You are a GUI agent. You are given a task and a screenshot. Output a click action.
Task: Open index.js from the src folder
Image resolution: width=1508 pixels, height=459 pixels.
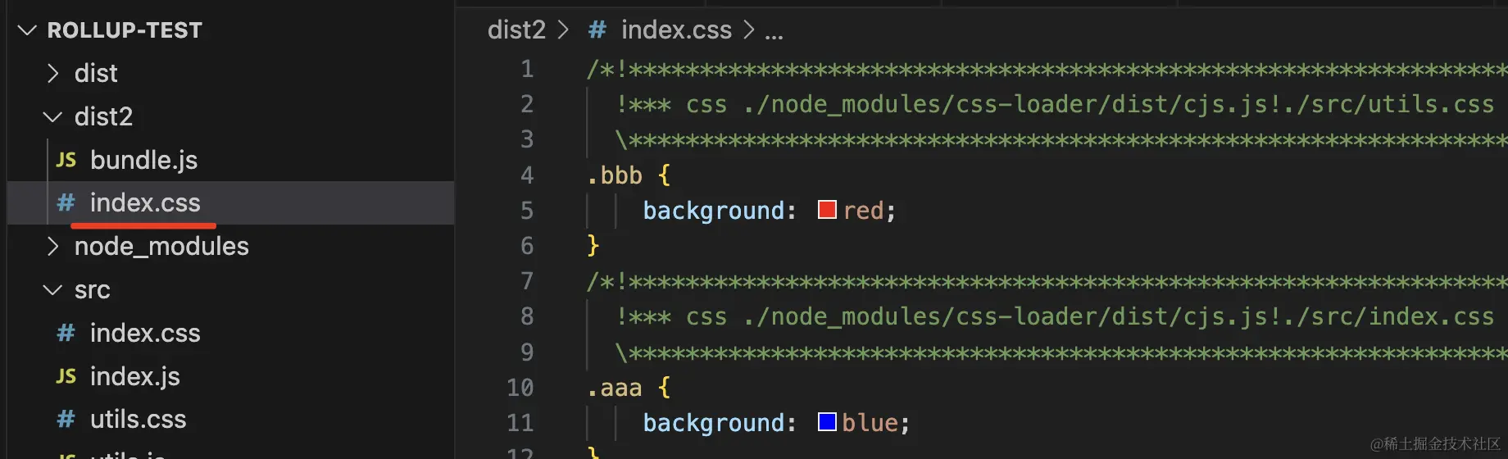134,376
